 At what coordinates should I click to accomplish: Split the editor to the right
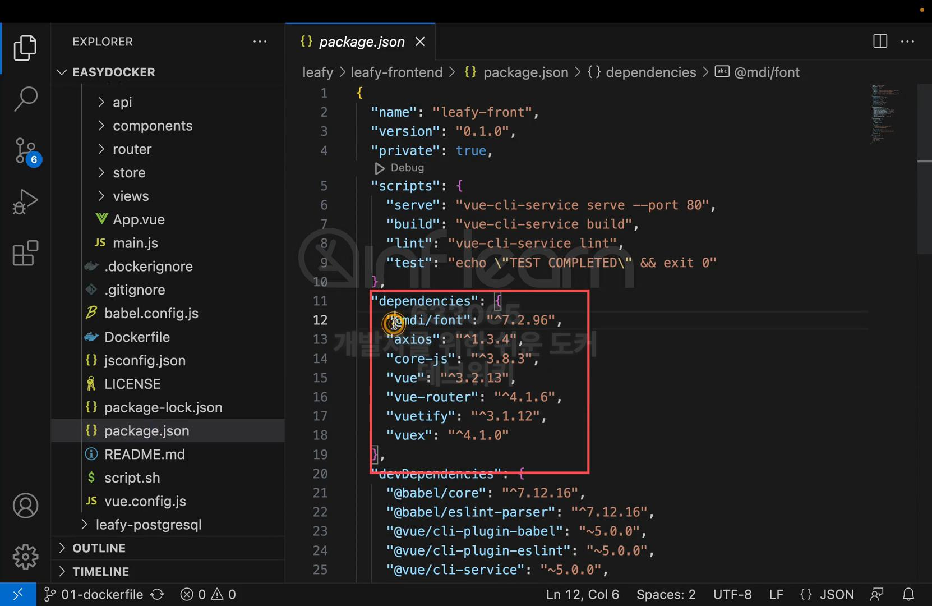(x=880, y=42)
